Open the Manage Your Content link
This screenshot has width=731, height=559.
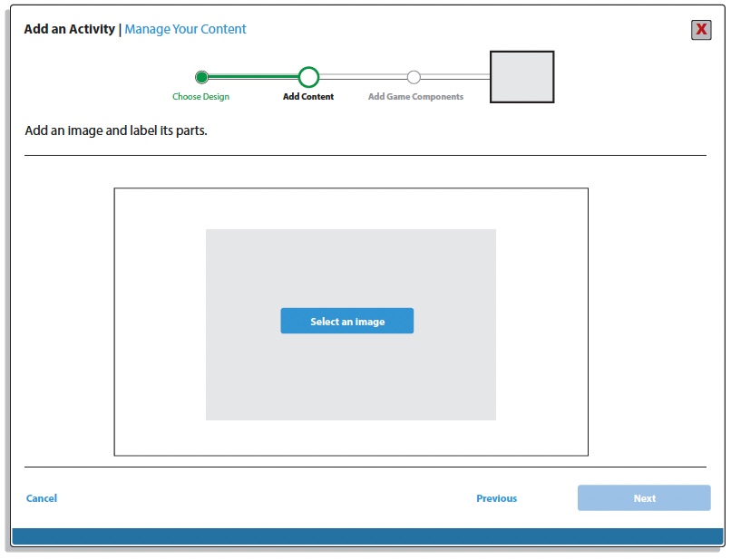click(185, 29)
